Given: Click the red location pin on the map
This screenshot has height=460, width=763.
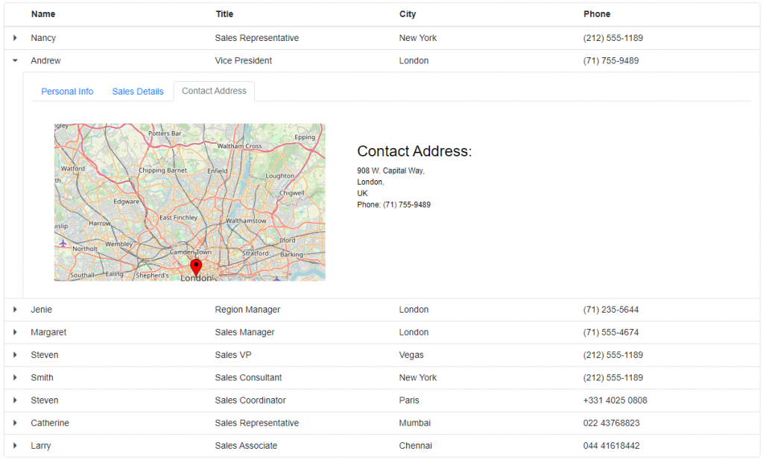Looking at the screenshot, I should coord(196,266).
